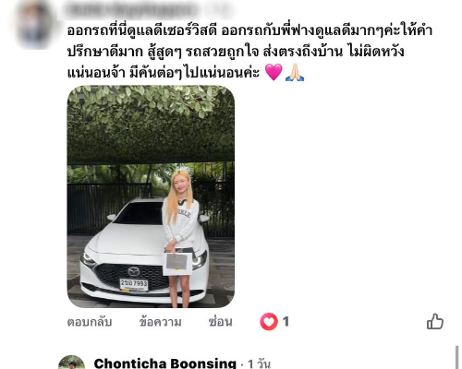Click the blurred commenter name
The image size is (462, 369).
point(132,10)
